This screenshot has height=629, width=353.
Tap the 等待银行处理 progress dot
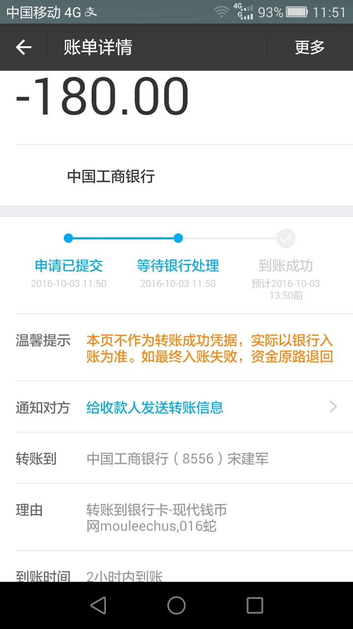(x=178, y=238)
